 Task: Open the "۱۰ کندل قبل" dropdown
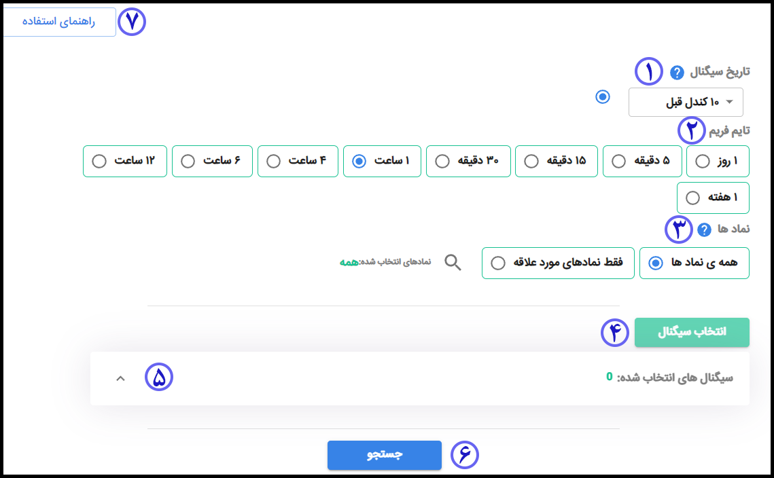[685, 101]
